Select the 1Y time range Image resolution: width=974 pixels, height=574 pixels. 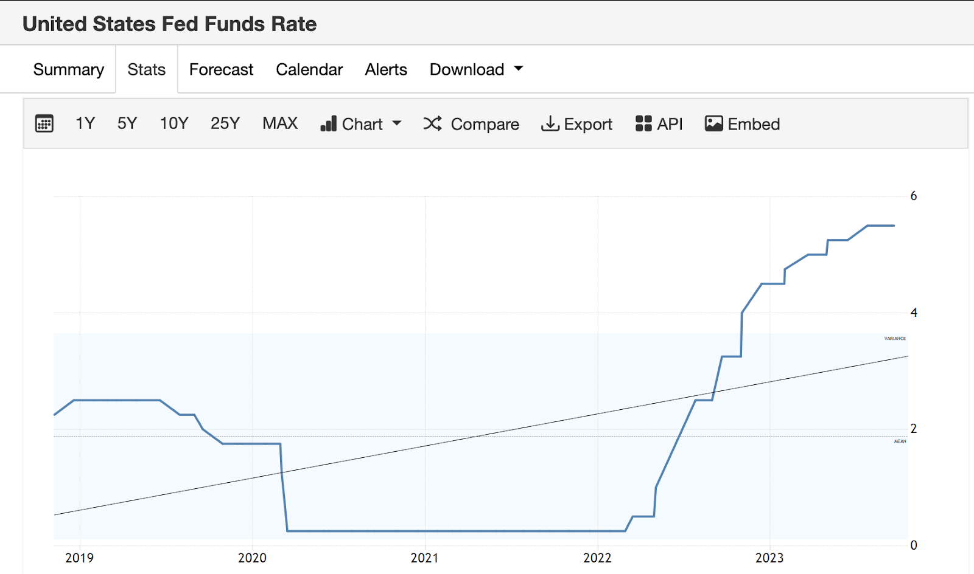(x=85, y=124)
